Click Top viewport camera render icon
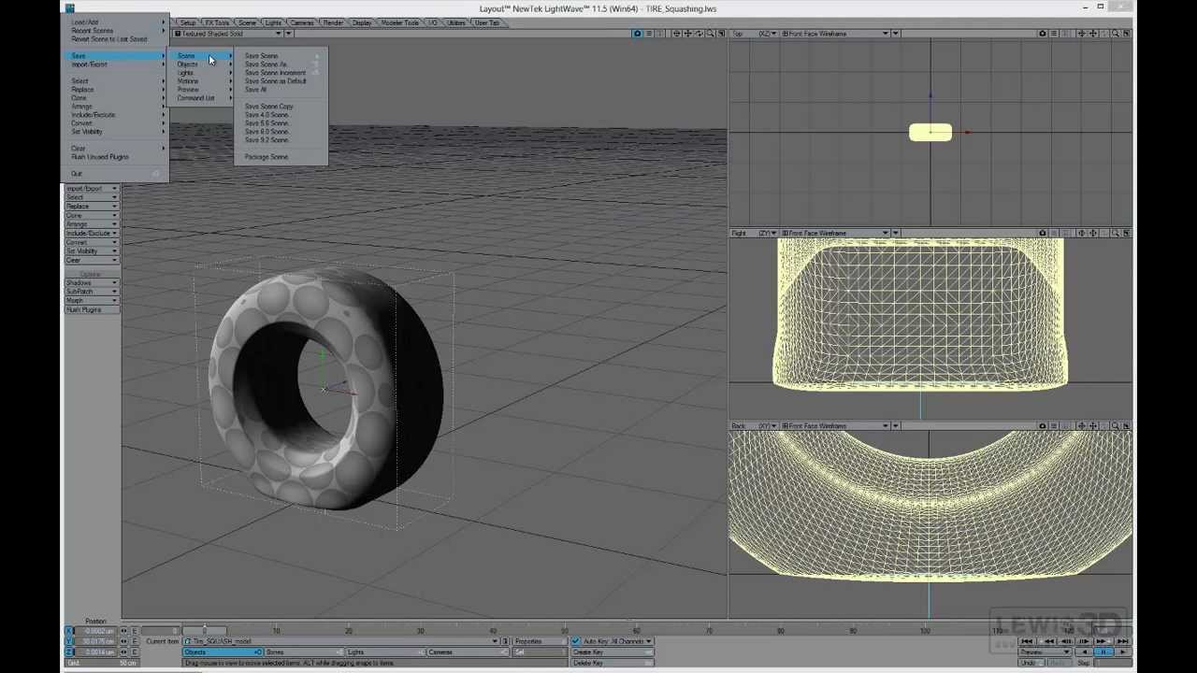This screenshot has width=1197, height=673. pyautogui.click(x=1043, y=34)
